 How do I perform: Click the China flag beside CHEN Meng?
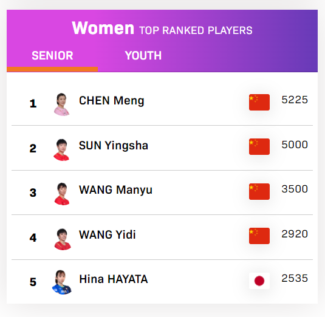[x=259, y=103]
